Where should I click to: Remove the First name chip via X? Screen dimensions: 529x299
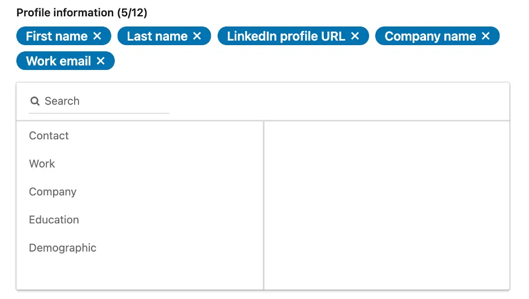click(x=97, y=36)
